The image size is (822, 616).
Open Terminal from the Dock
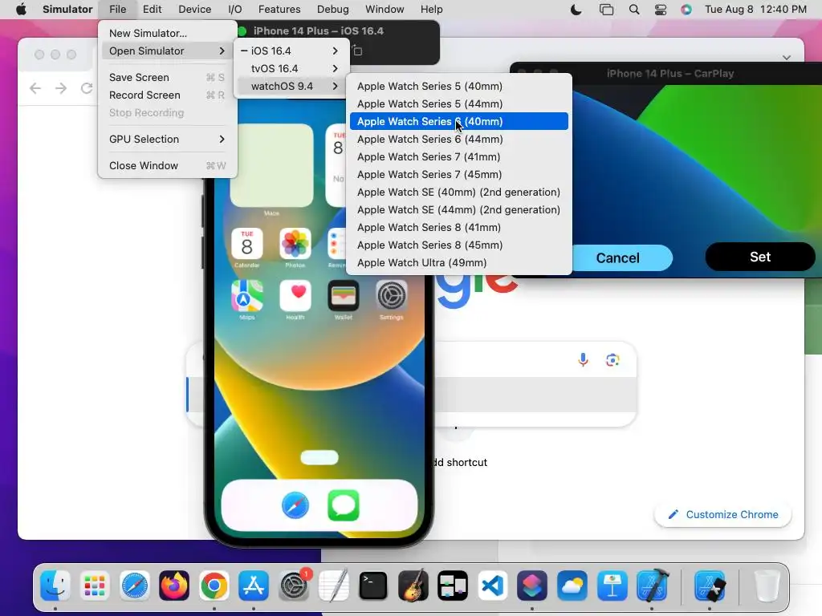tap(373, 585)
